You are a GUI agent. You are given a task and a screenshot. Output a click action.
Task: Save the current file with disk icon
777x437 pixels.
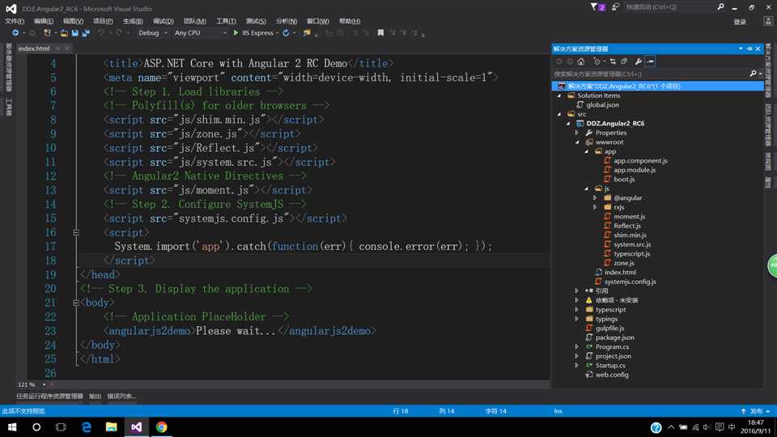(x=74, y=32)
